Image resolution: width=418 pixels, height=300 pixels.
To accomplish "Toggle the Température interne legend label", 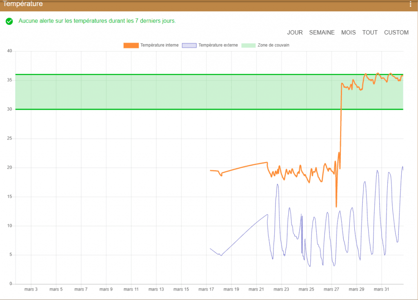I will tap(160, 45).
